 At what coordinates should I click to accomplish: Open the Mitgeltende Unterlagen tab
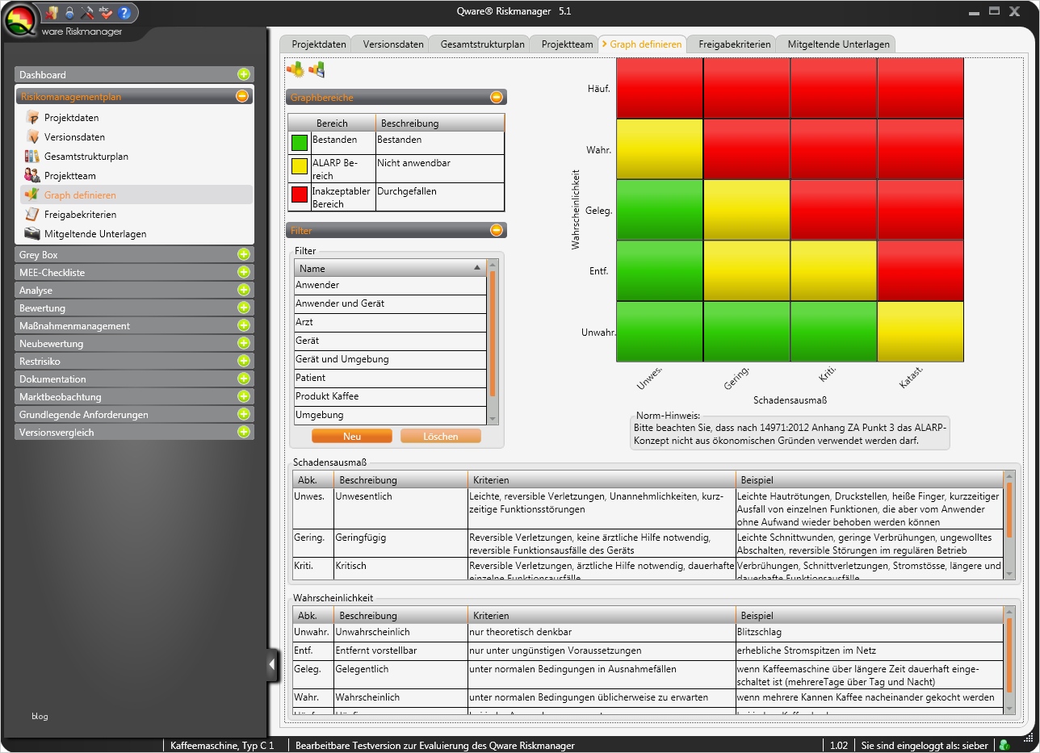pos(835,44)
